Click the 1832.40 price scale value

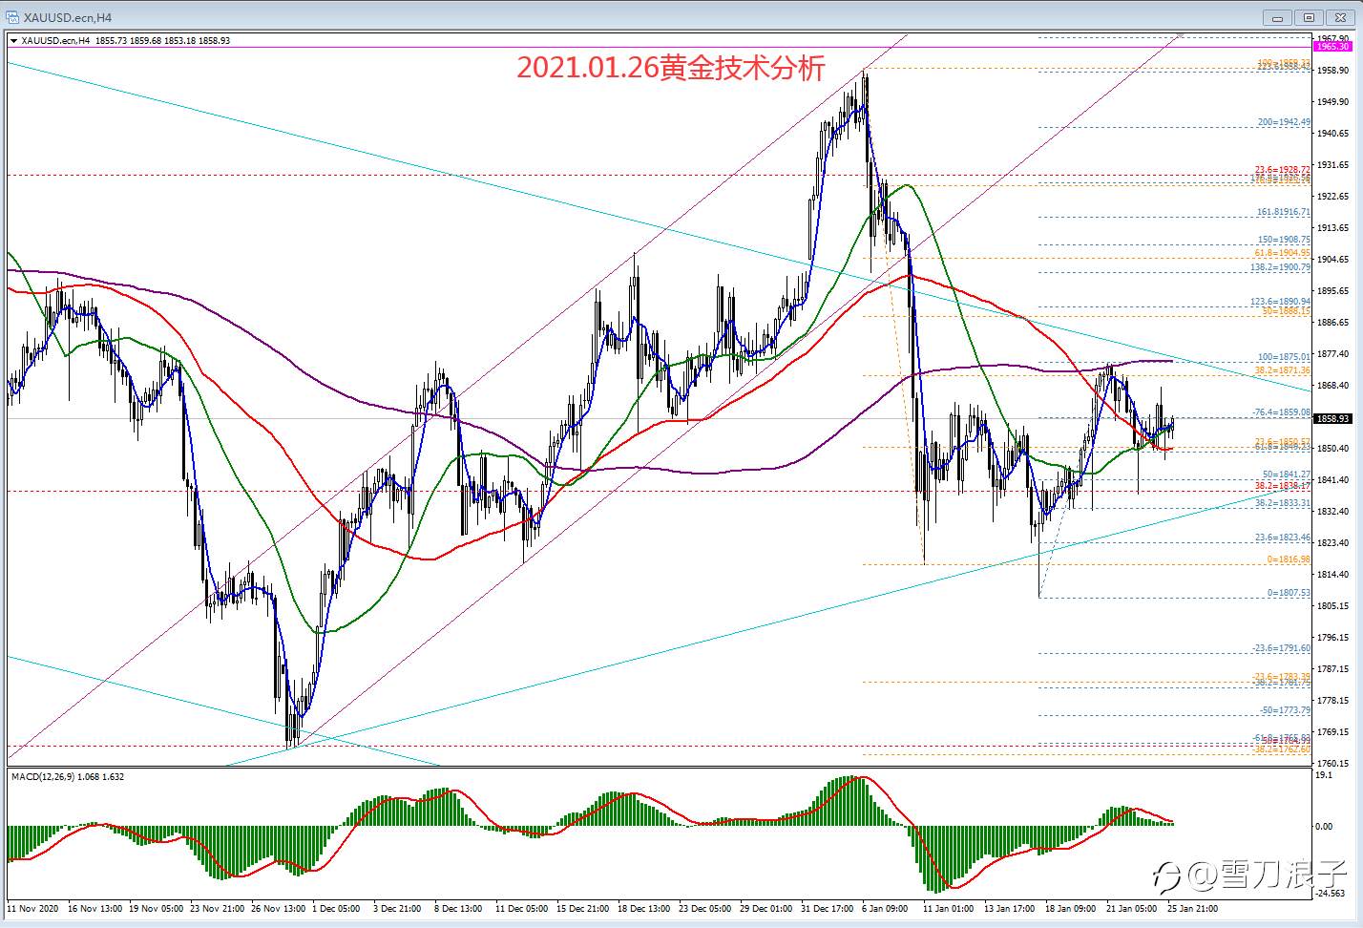1332,512
